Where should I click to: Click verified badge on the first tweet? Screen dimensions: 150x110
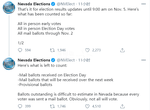pos(53,4)
